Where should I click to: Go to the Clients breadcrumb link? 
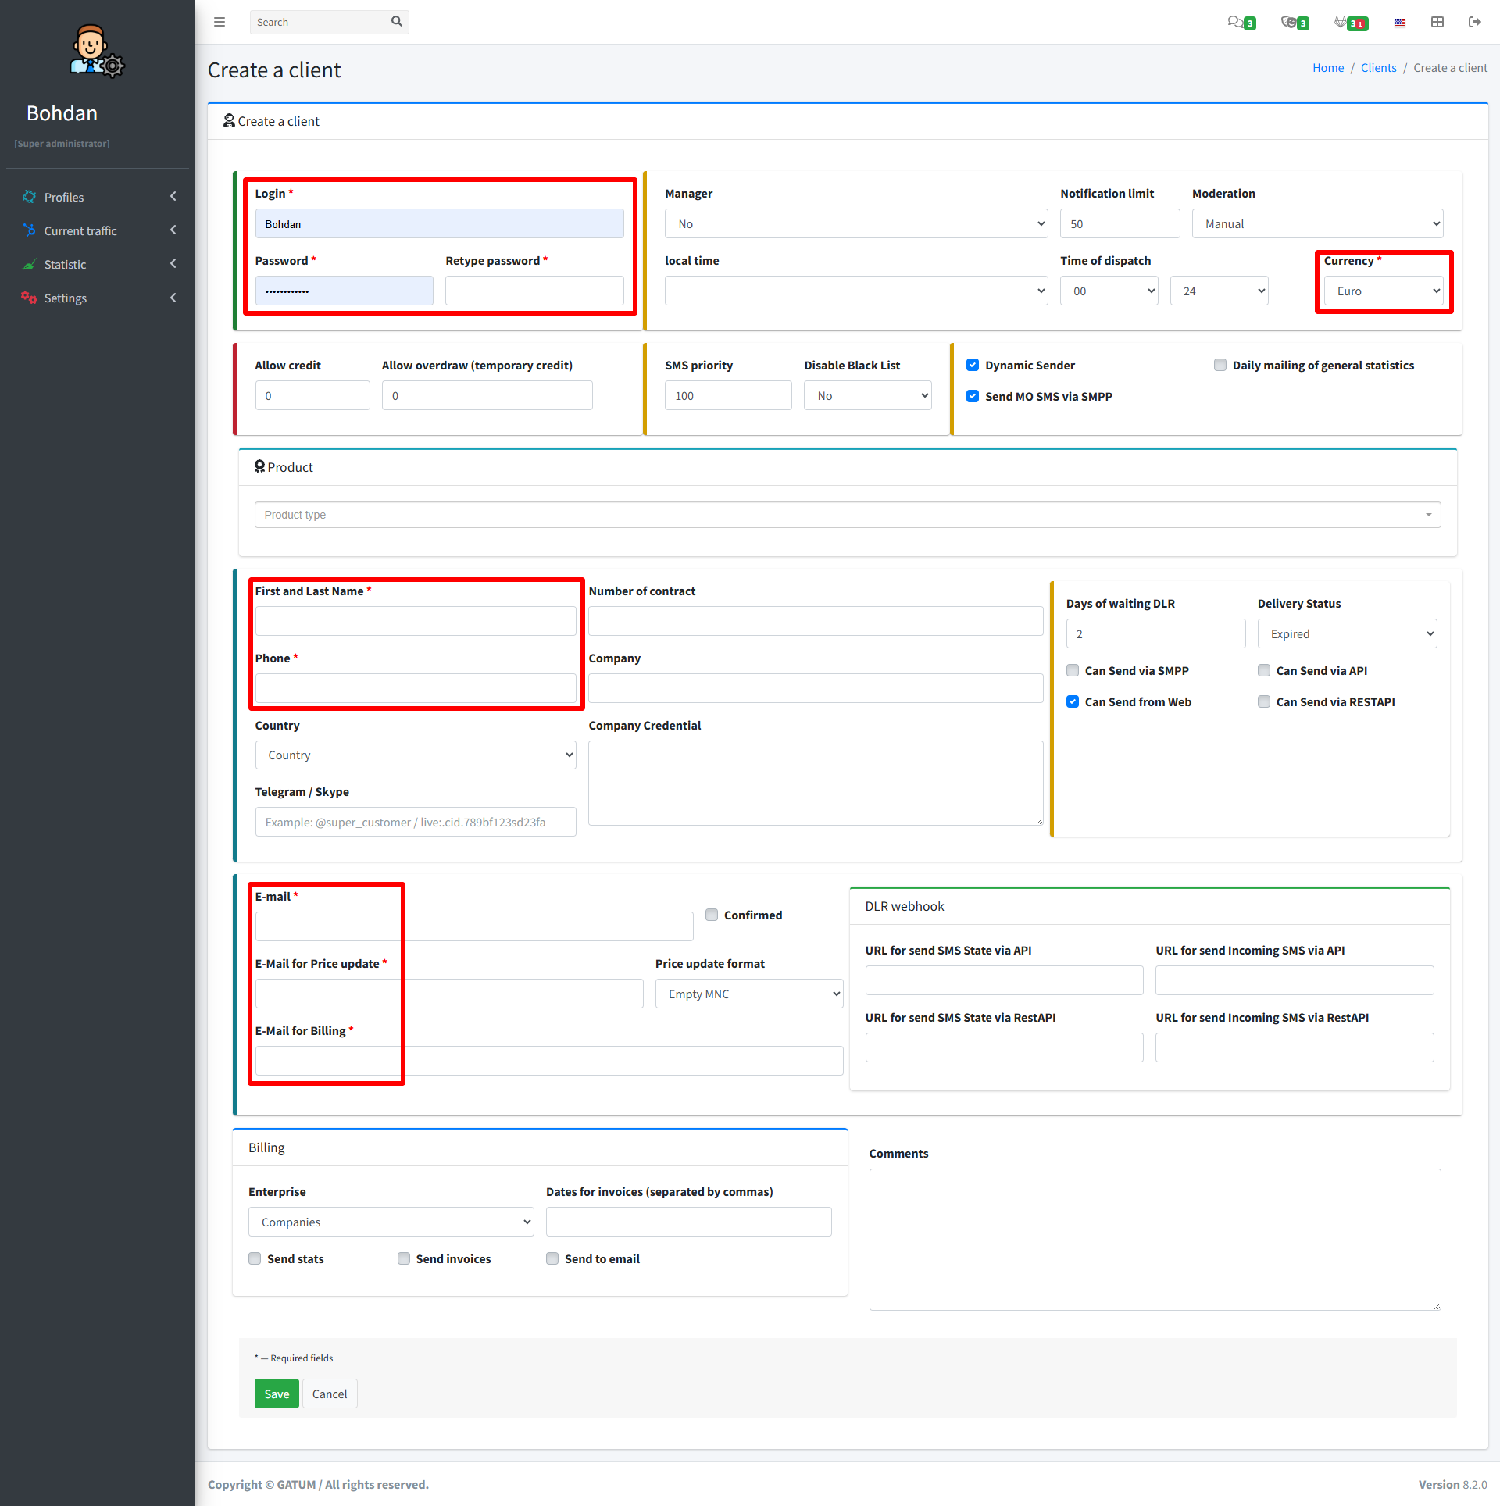(x=1378, y=67)
